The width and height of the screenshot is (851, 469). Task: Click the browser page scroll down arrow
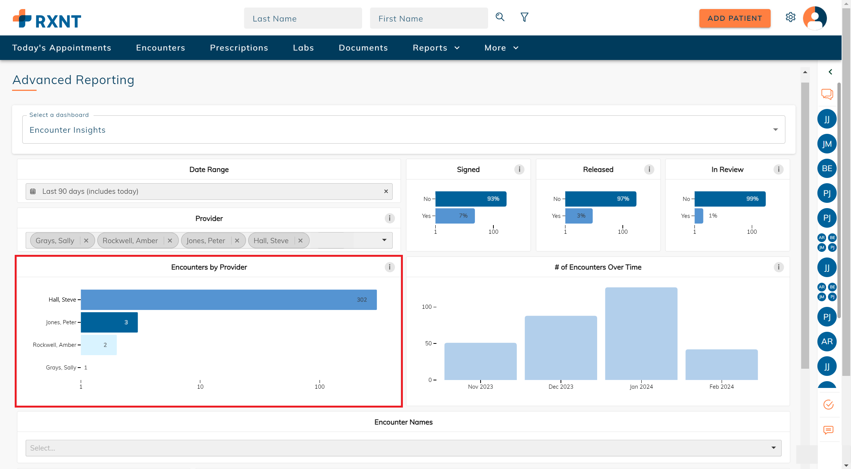846,465
